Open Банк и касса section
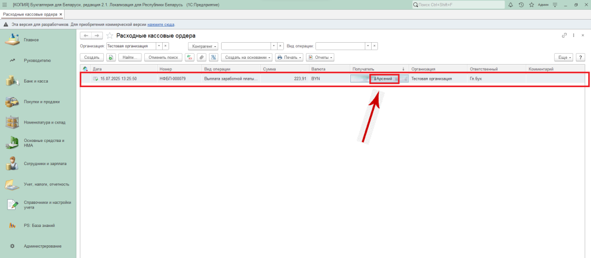 (36, 81)
